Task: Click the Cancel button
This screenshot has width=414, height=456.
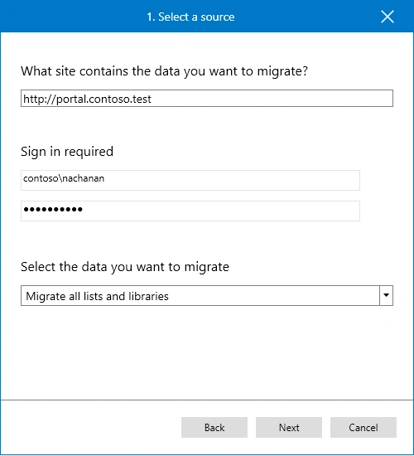Action: click(363, 427)
